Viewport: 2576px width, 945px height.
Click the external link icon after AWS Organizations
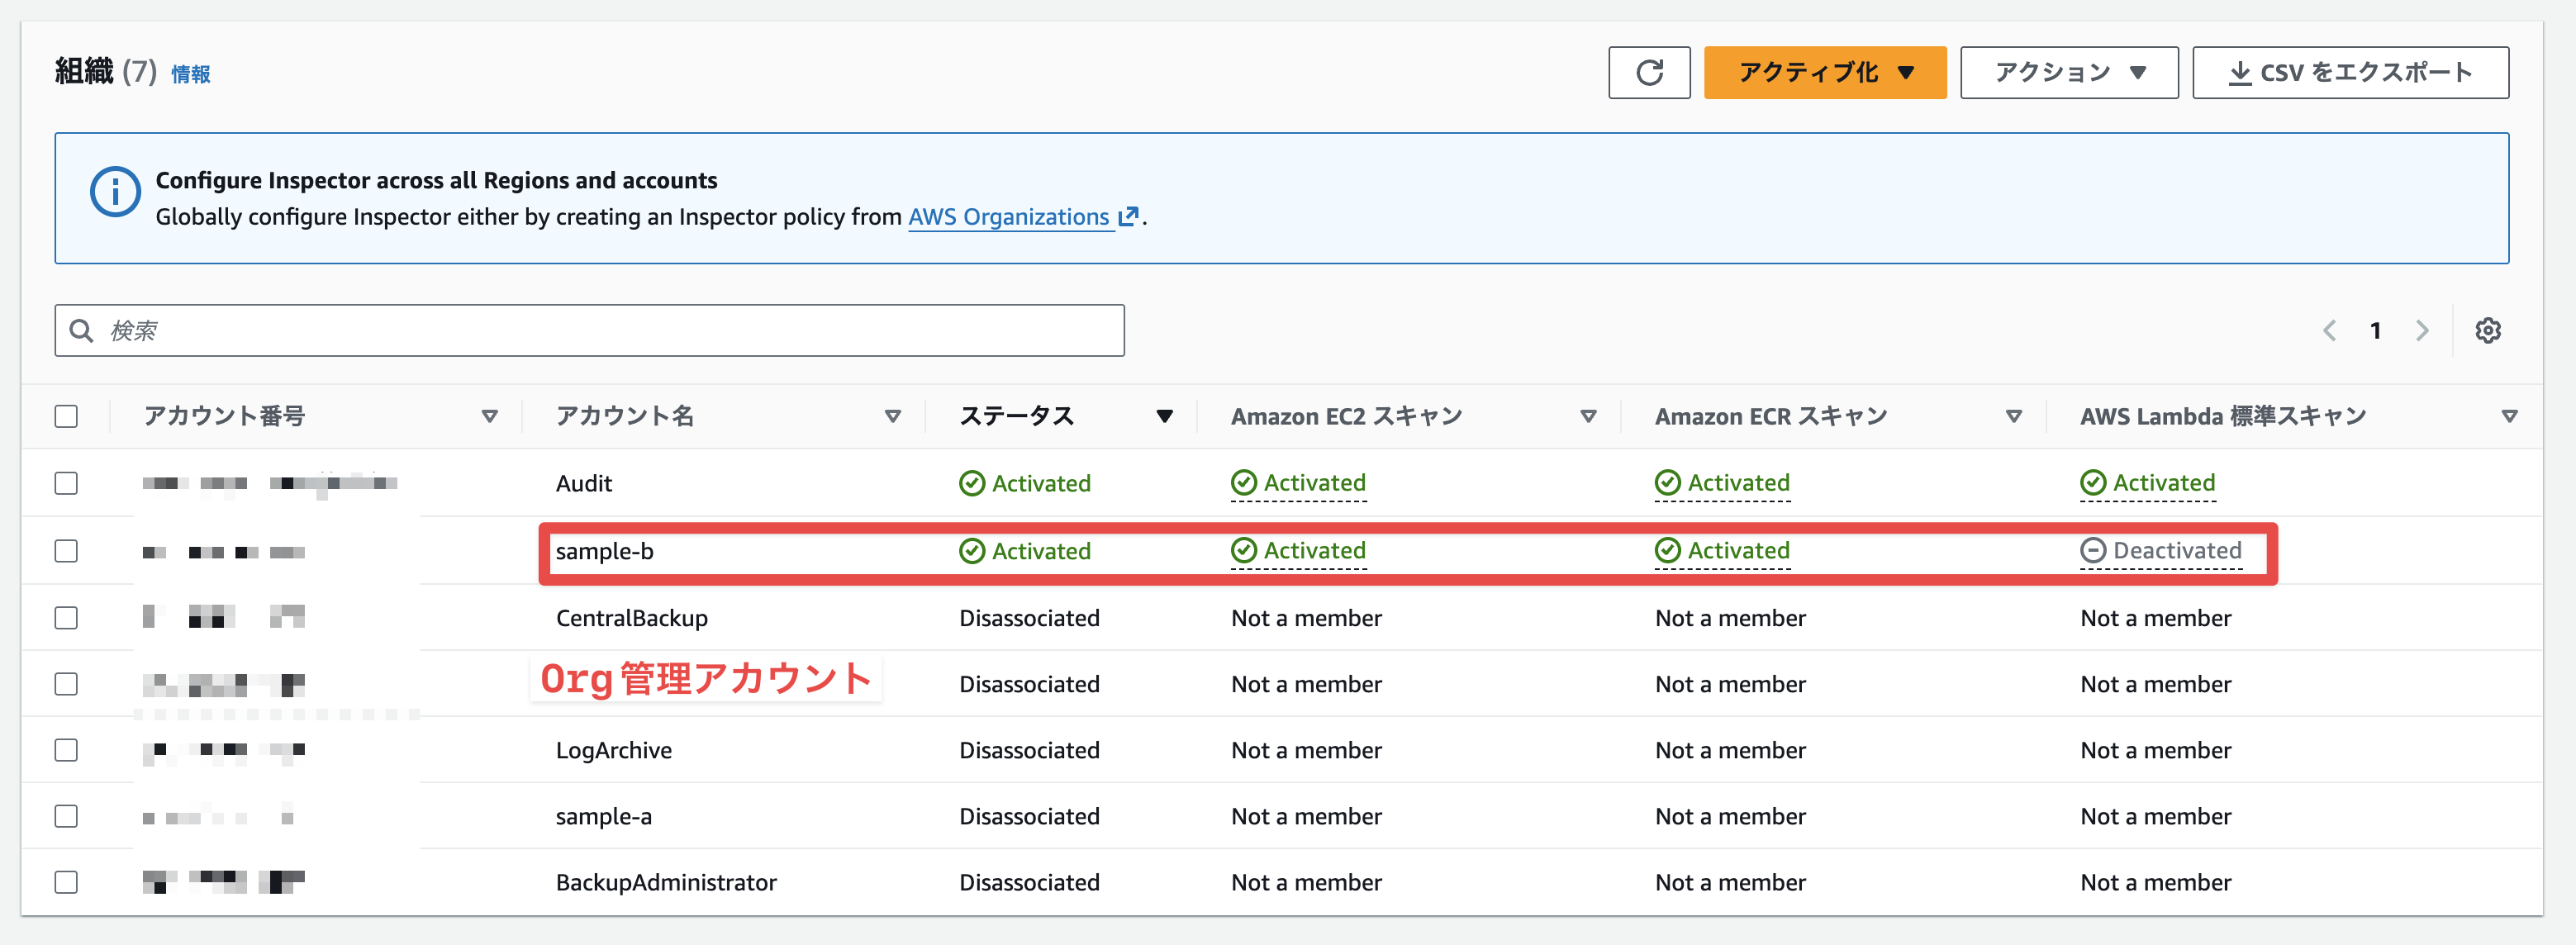[1128, 216]
